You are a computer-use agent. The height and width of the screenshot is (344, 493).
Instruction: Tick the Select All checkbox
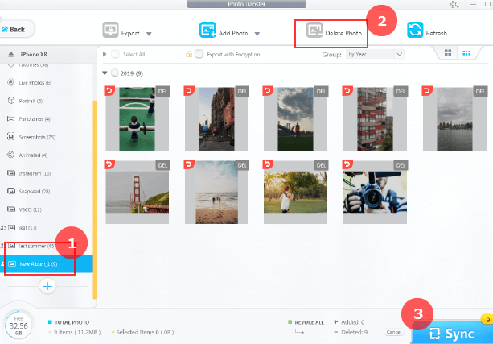point(115,54)
